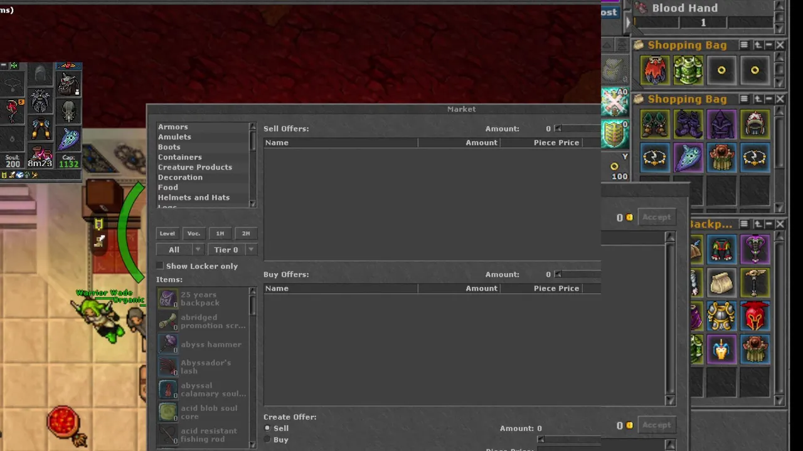This screenshot has height=451, width=803.
Task: Select the gold-and-blue winged helmet in Backpack
Action: point(721,349)
